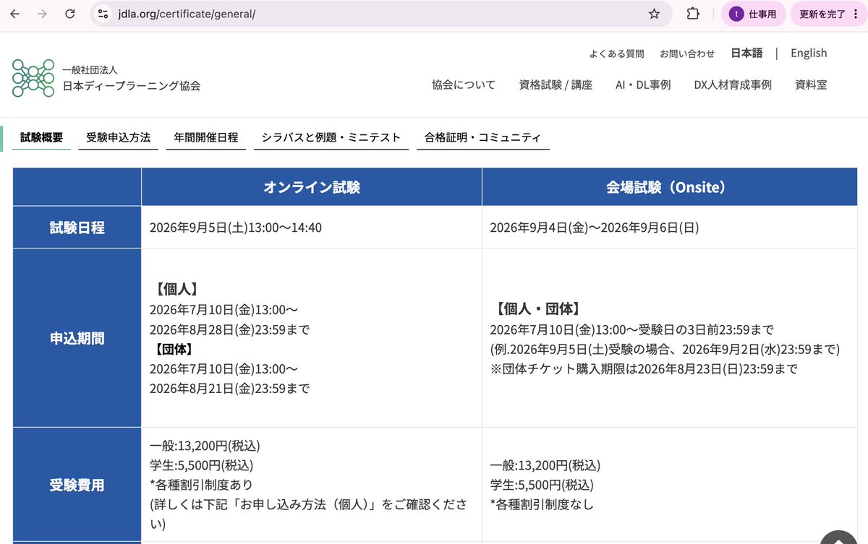
Task: Open the 協会について menu
Action: coord(464,85)
